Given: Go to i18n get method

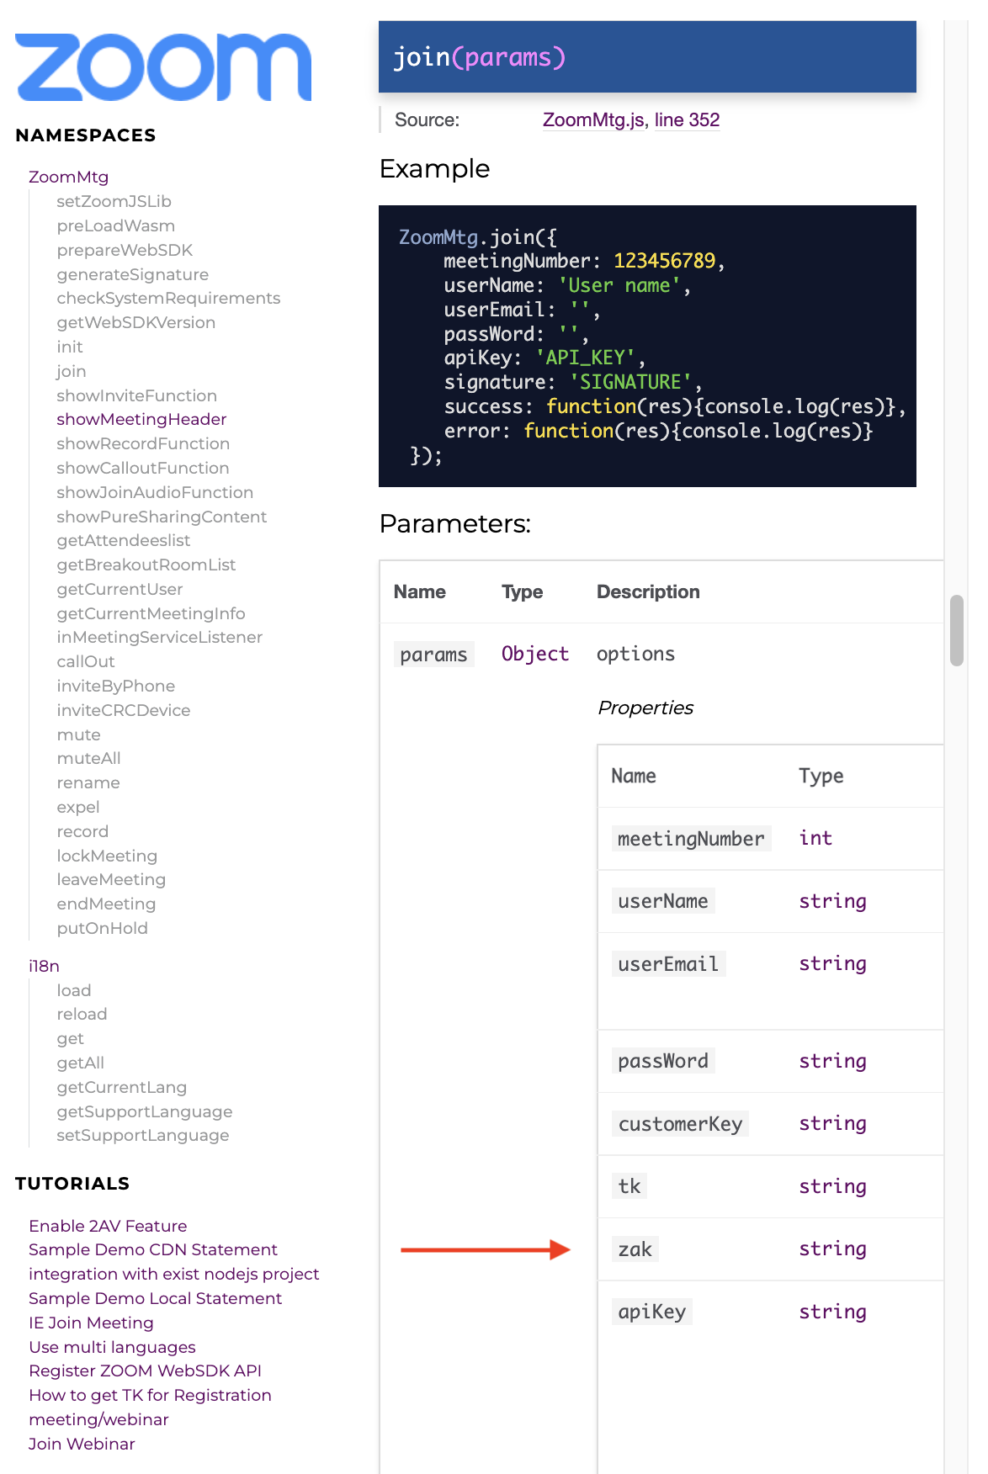Looking at the screenshot, I should point(70,1038).
